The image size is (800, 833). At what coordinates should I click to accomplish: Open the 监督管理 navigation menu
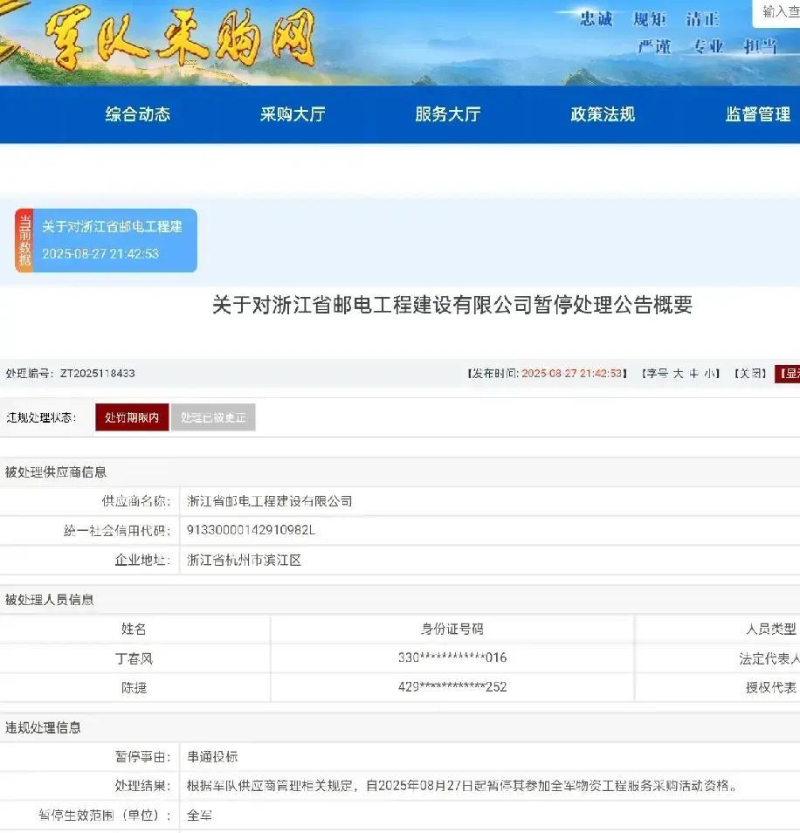pyautogui.click(x=758, y=114)
